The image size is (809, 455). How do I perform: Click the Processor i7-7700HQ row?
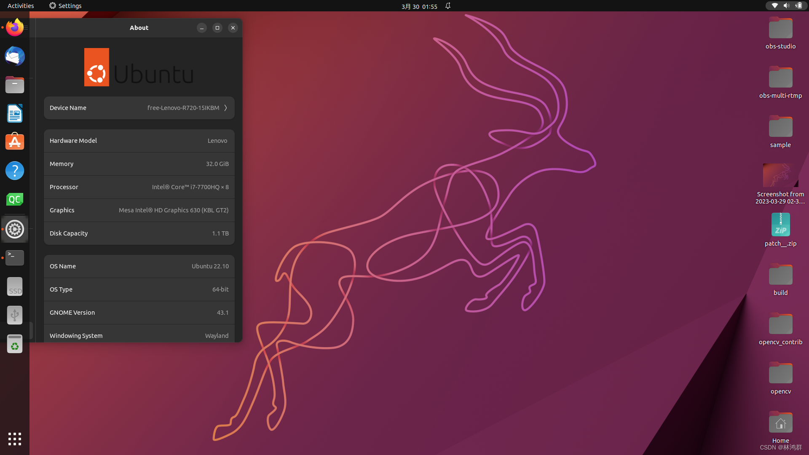coord(139,187)
